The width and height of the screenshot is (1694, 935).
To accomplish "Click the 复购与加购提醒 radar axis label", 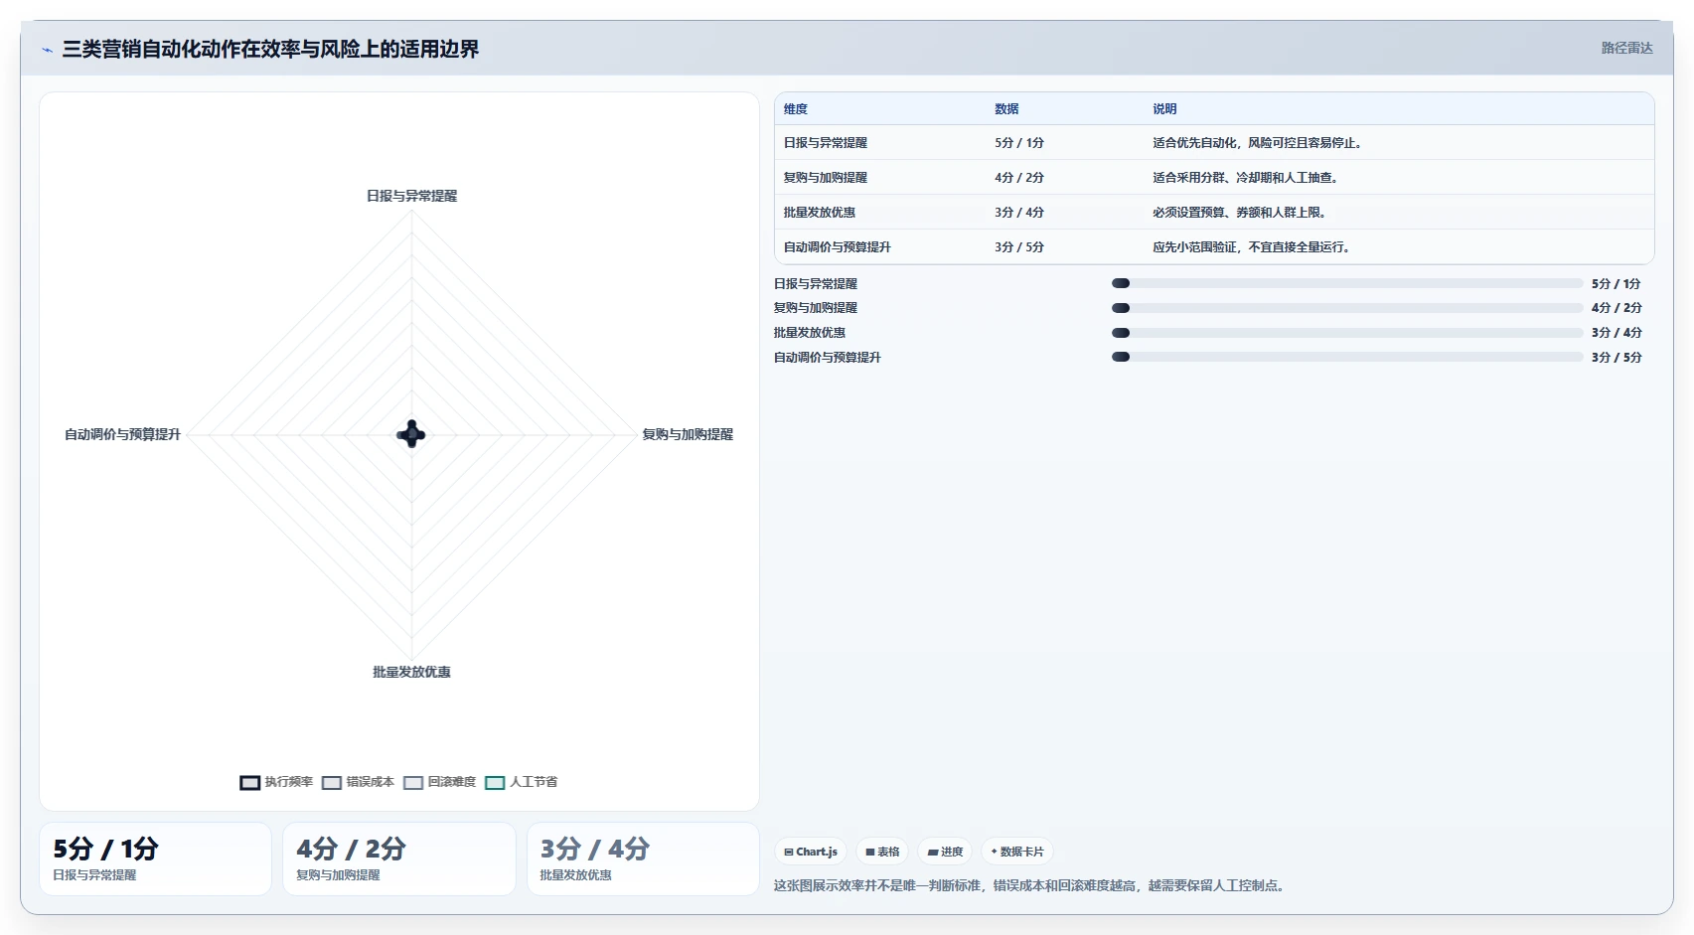I will pyautogui.click(x=688, y=434).
